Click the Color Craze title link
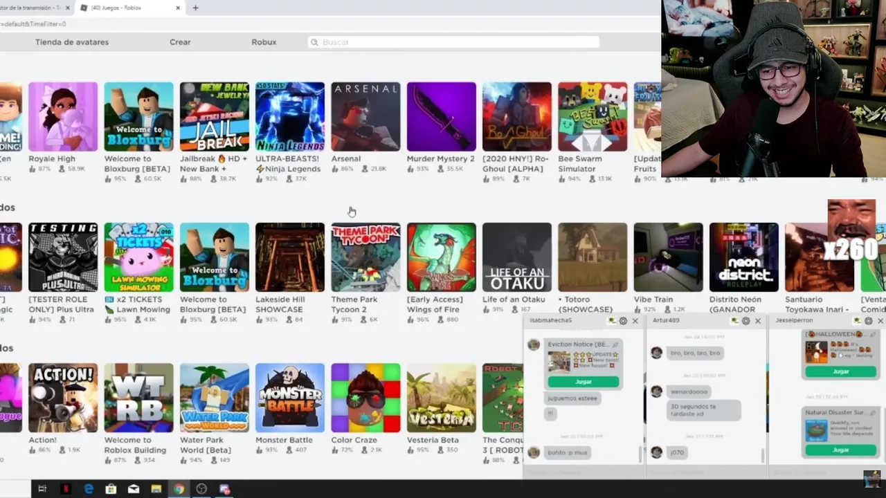This screenshot has width=886, height=498. coord(354,440)
